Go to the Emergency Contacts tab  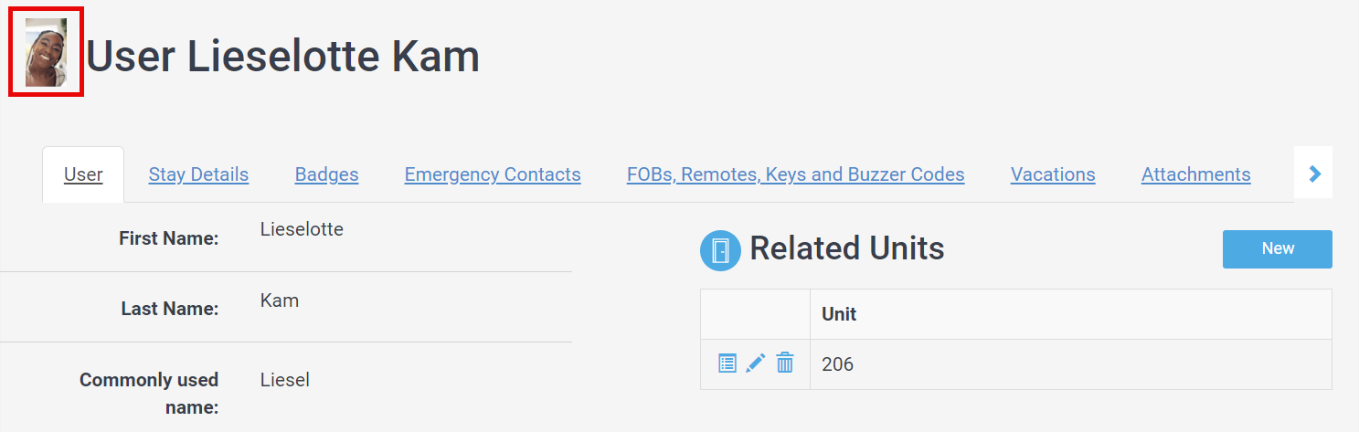(493, 174)
